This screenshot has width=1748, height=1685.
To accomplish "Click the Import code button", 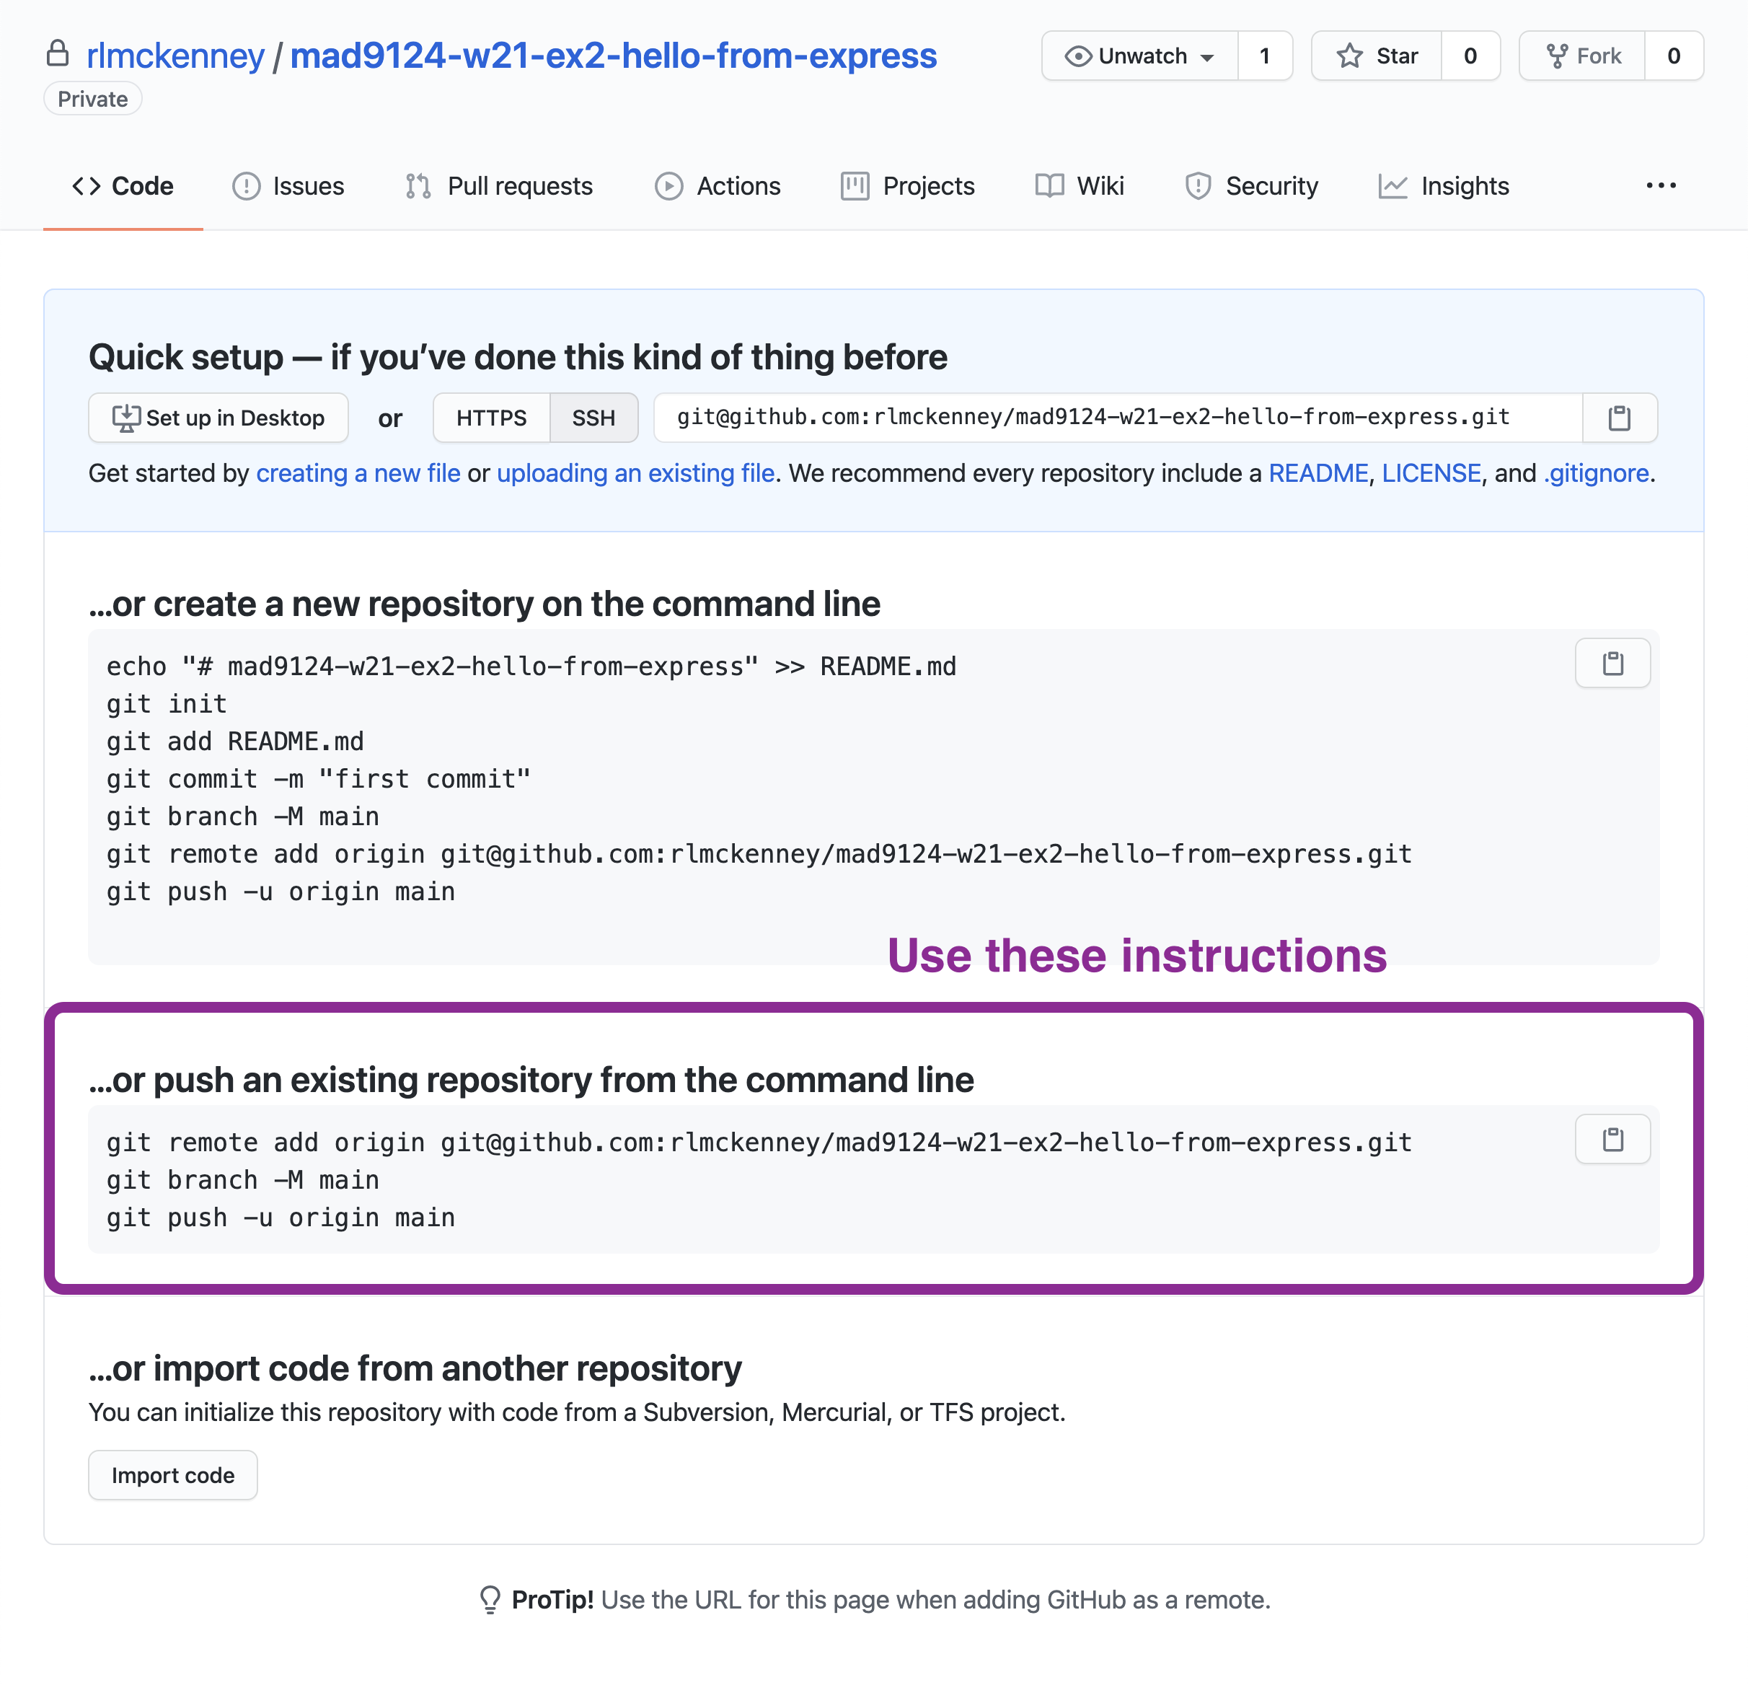I will coord(173,1475).
